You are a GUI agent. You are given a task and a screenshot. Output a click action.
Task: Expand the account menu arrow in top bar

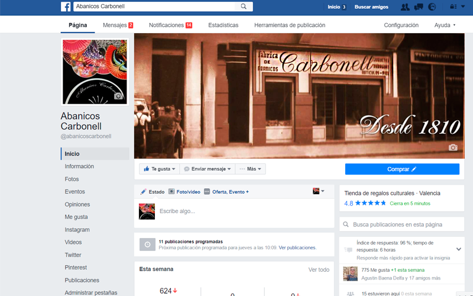coord(463,7)
